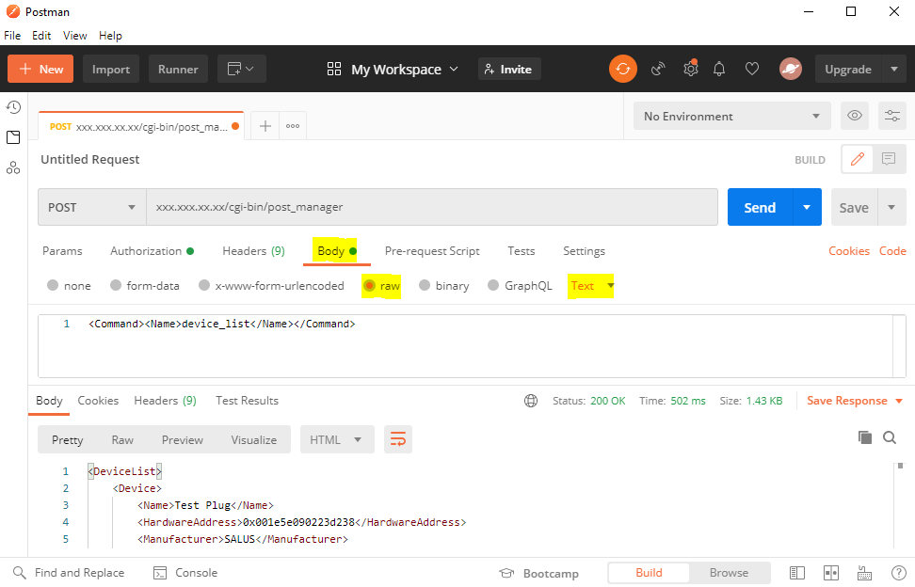Switch to the request Params tab

coord(62,250)
